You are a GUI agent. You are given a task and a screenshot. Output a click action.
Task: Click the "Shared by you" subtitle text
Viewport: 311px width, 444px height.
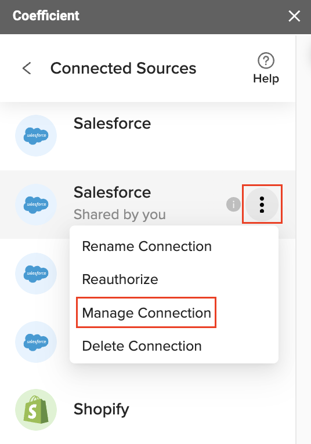click(120, 214)
